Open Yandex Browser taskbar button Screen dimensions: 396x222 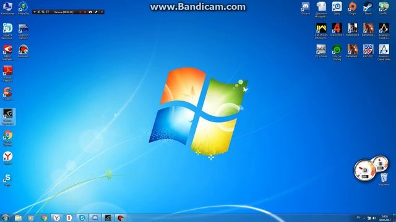[56, 218]
